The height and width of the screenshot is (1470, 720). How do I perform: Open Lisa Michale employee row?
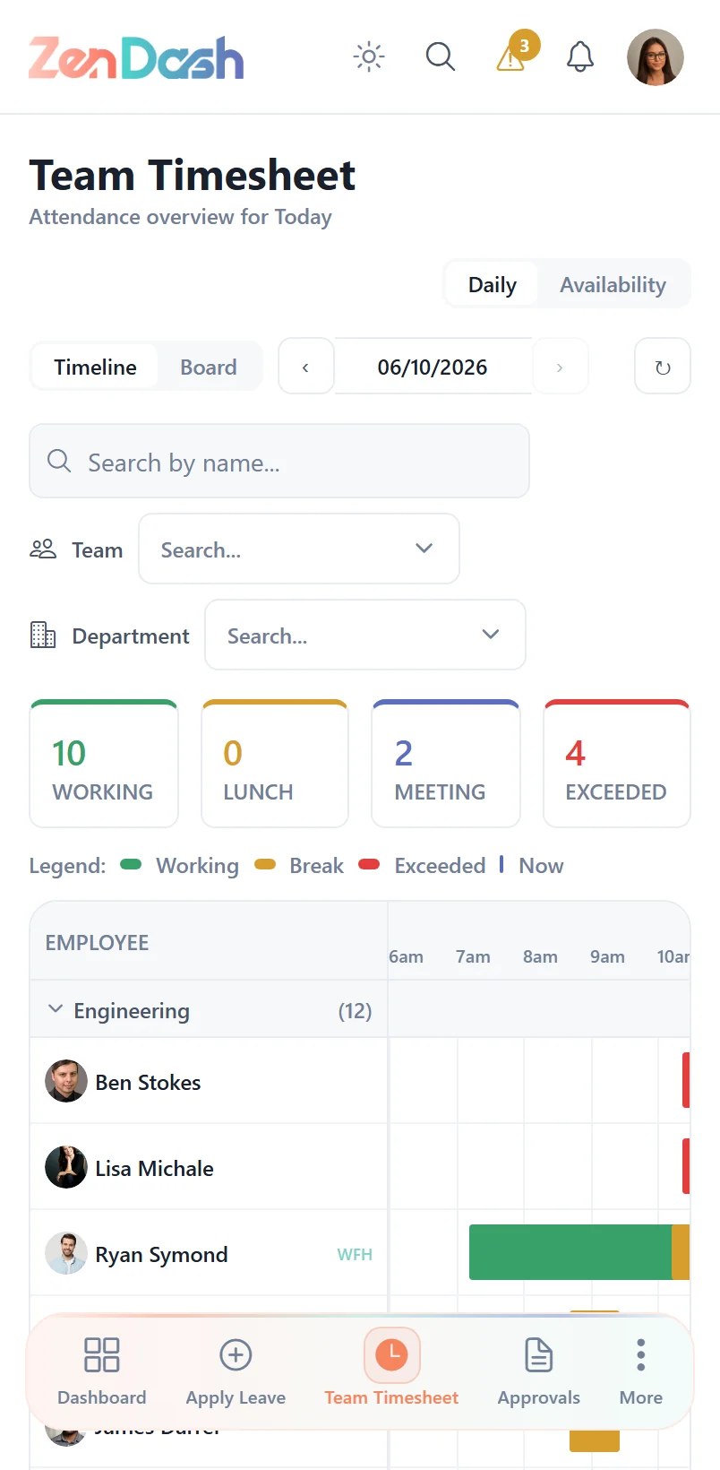point(209,1167)
